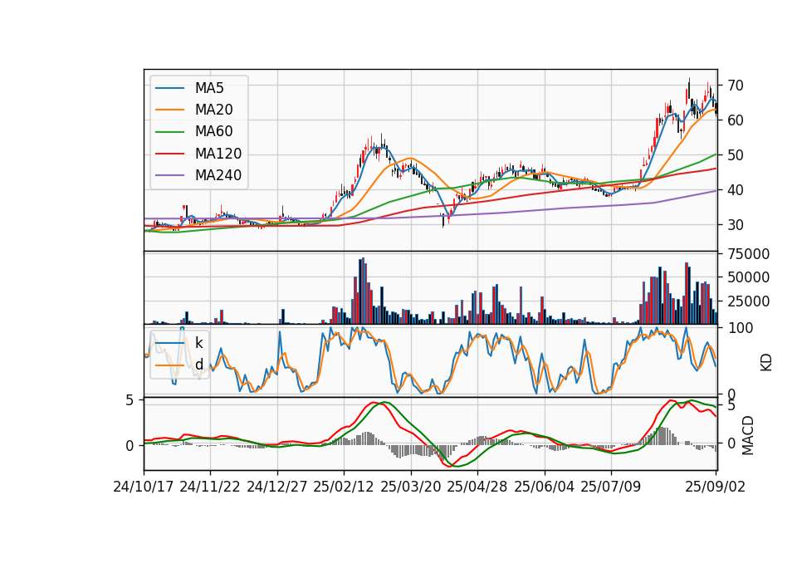The width and height of the screenshot is (797, 573).
Task: Click the 25/04/28 date axis label
Action: pos(477,487)
